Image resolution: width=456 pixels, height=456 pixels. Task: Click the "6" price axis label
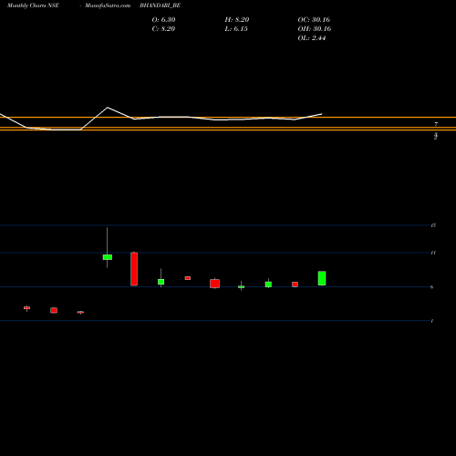point(431,287)
